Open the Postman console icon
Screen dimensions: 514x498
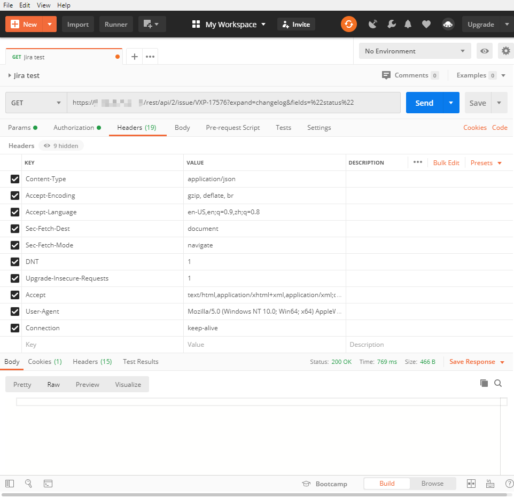[48, 483]
